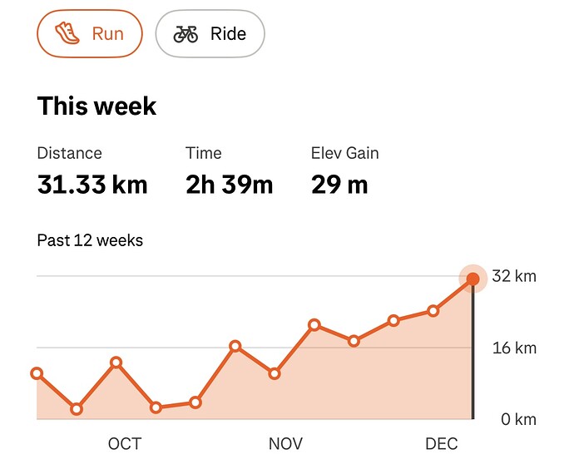Click the DEC month label

pos(441,444)
